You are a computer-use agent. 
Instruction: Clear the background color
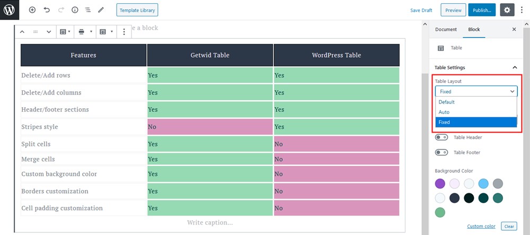[509, 226]
